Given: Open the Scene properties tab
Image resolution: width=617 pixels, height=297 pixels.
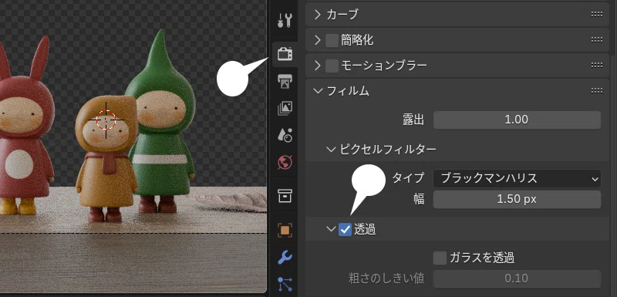Looking at the screenshot, I should (285, 134).
